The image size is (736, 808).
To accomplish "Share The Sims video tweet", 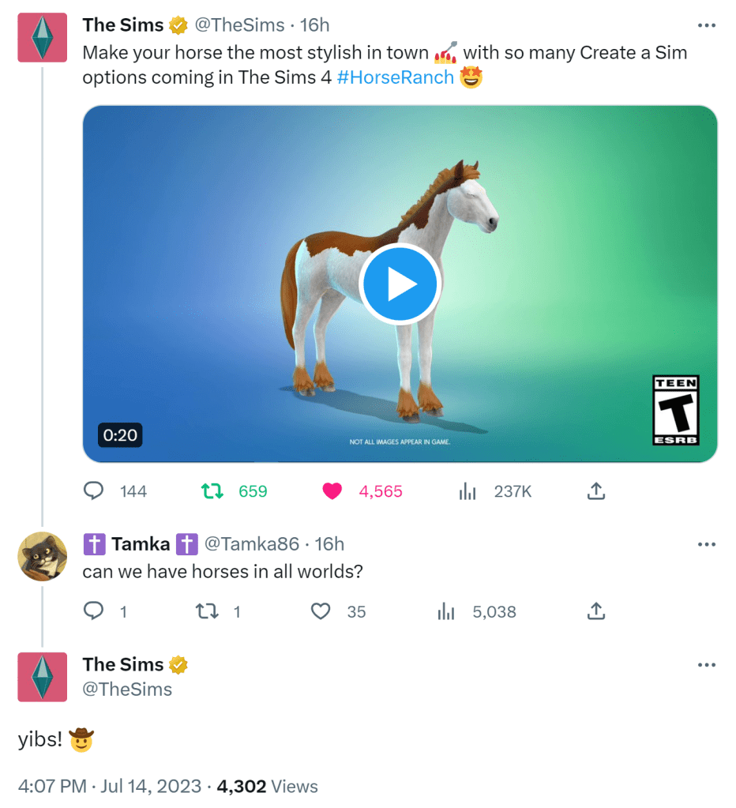I will click(596, 491).
